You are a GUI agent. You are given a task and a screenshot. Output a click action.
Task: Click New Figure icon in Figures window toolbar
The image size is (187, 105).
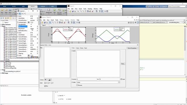[40, 22]
